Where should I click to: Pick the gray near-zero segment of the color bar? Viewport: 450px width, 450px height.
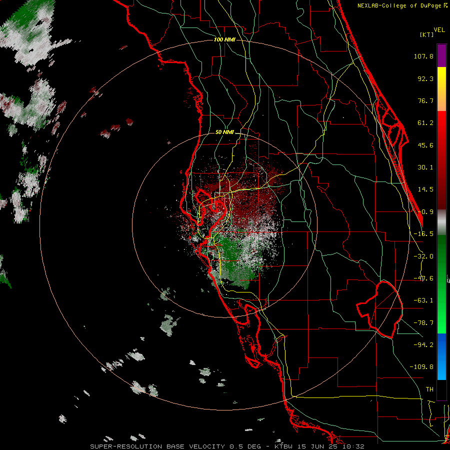pos(441,222)
